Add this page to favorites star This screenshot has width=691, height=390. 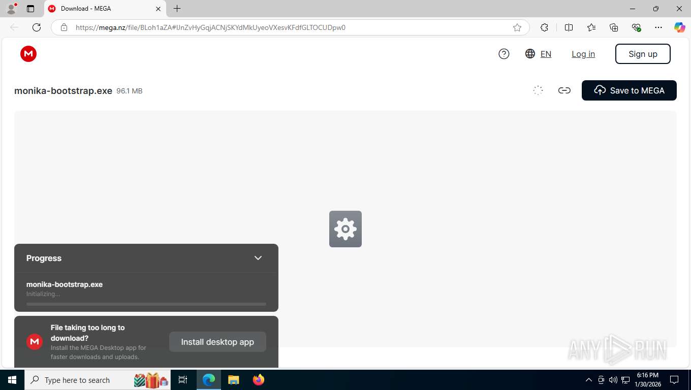(517, 27)
